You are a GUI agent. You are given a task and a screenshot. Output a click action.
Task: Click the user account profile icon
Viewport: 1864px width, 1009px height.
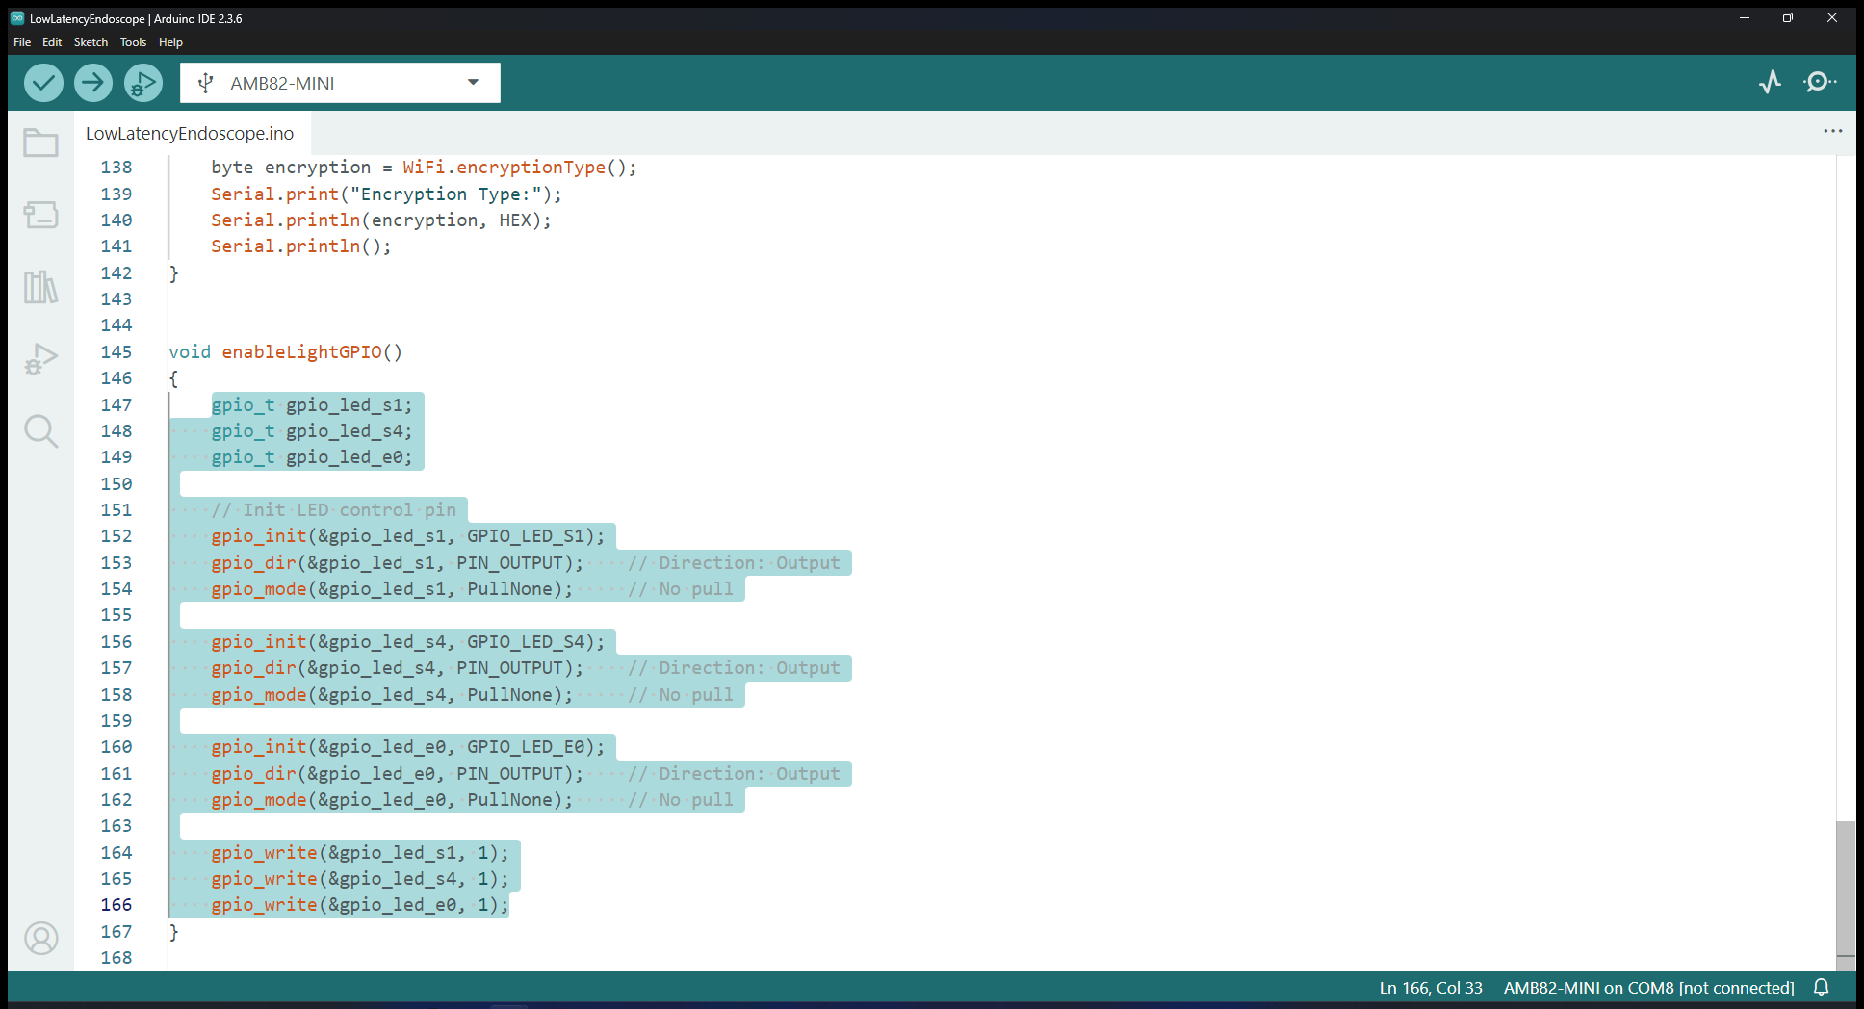point(40,938)
